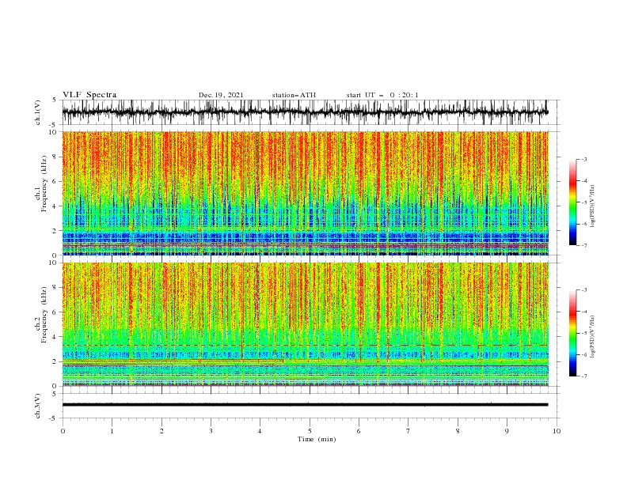Select ch.2 "Frequency (kHz)" axis label
The image size is (627, 484).
click(x=44, y=315)
